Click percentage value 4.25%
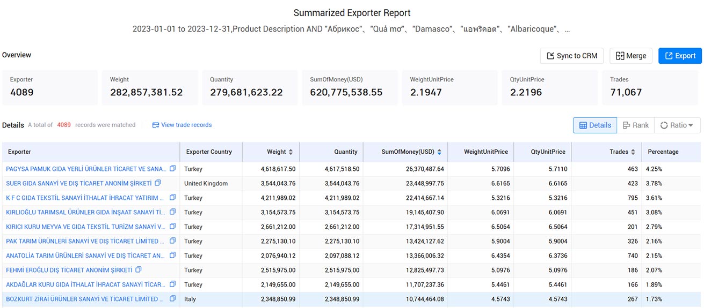 [655, 169]
